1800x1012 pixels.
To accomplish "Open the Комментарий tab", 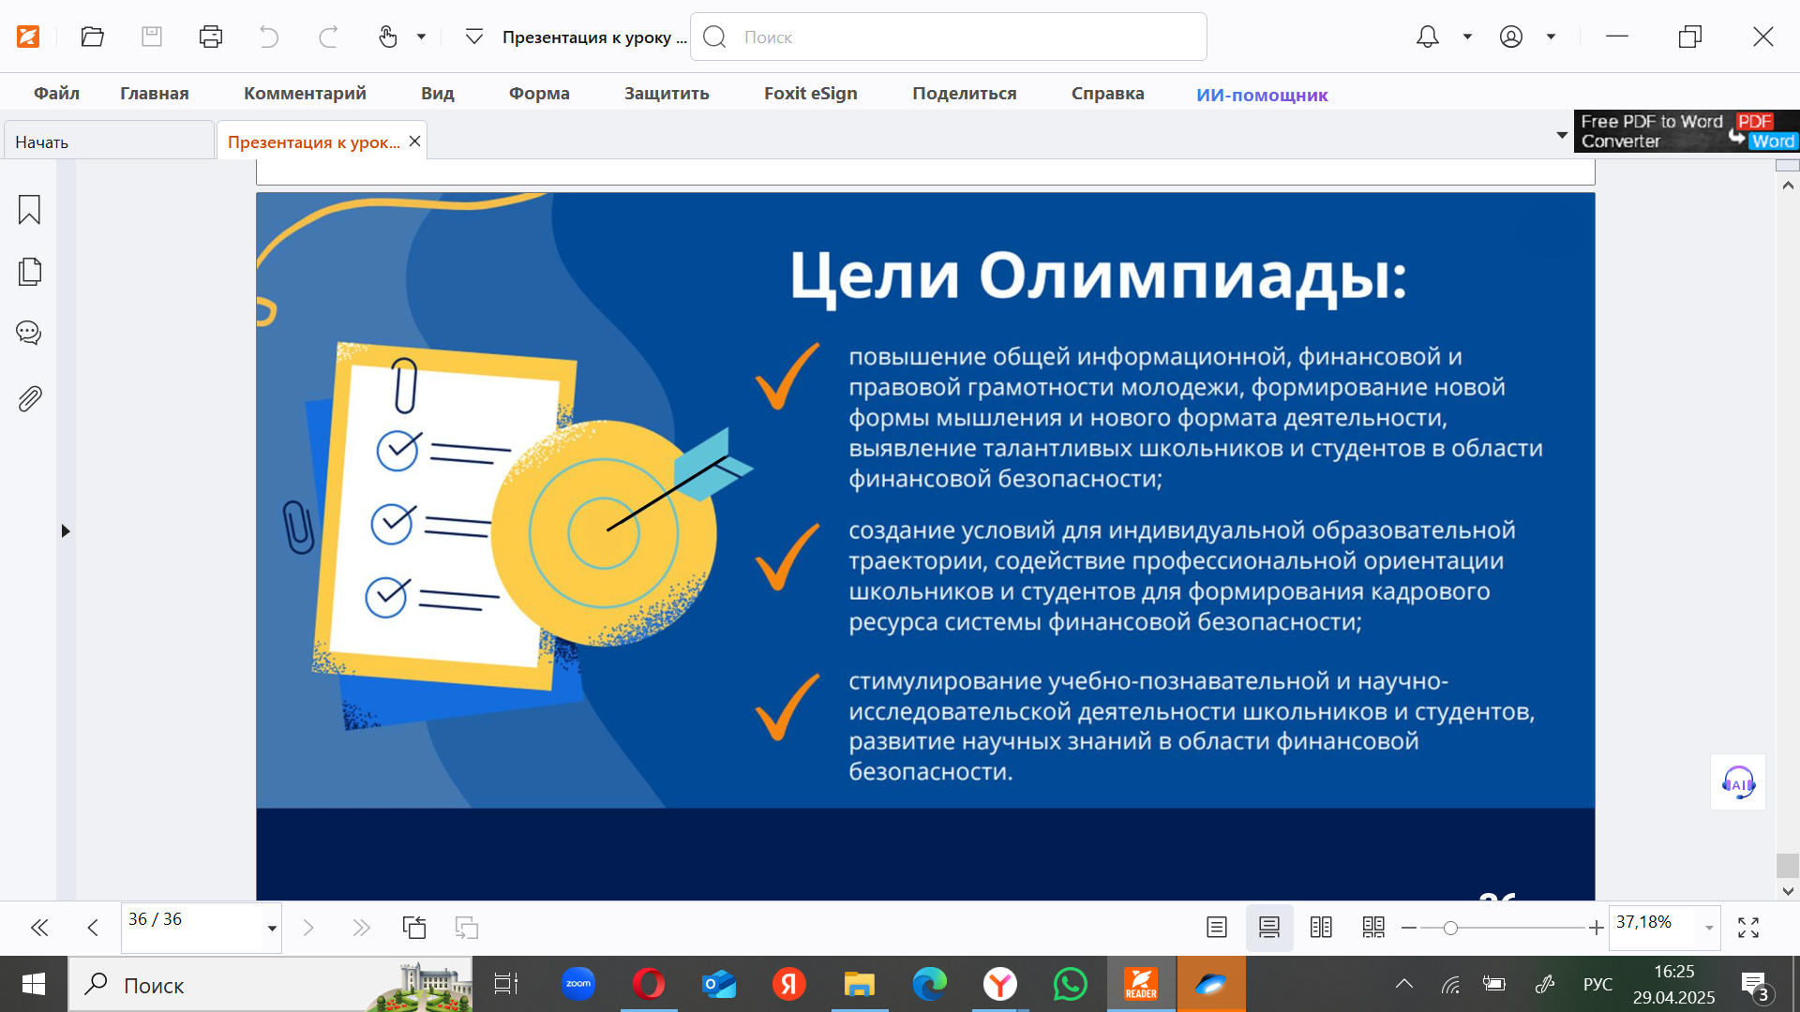I will click(305, 93).
